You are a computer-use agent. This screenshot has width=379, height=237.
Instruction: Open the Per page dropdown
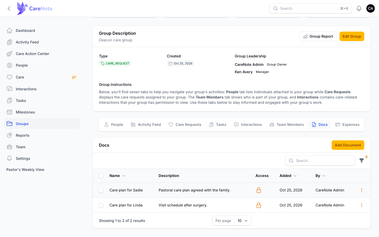[242, 221]
